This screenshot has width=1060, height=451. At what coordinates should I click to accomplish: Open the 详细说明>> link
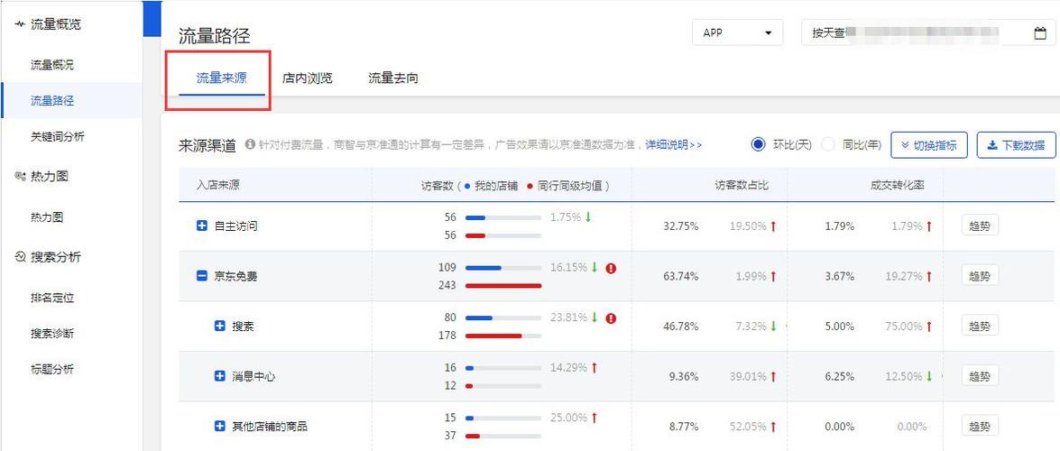point(673,144)
